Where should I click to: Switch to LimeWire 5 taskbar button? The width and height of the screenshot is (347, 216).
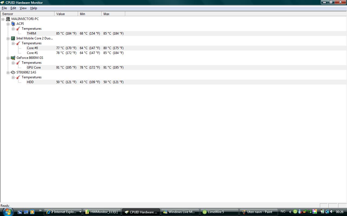(x=219, y=212)
